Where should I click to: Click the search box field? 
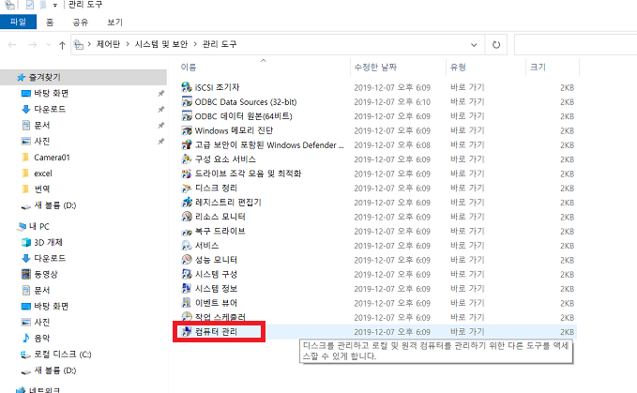tap(576, 45)
